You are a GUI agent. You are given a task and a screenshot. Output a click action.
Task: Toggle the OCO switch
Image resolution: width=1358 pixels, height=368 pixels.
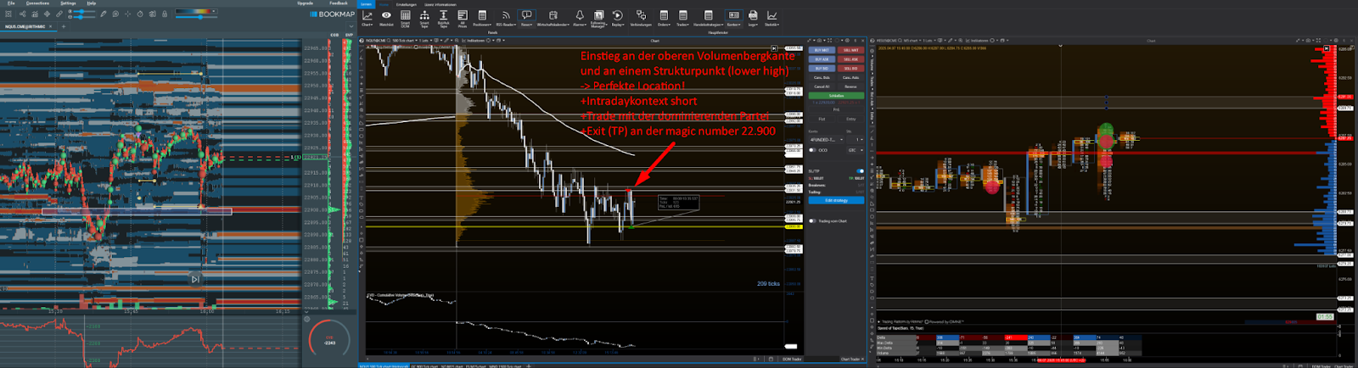pyautogui.click(x=812, y=150)
